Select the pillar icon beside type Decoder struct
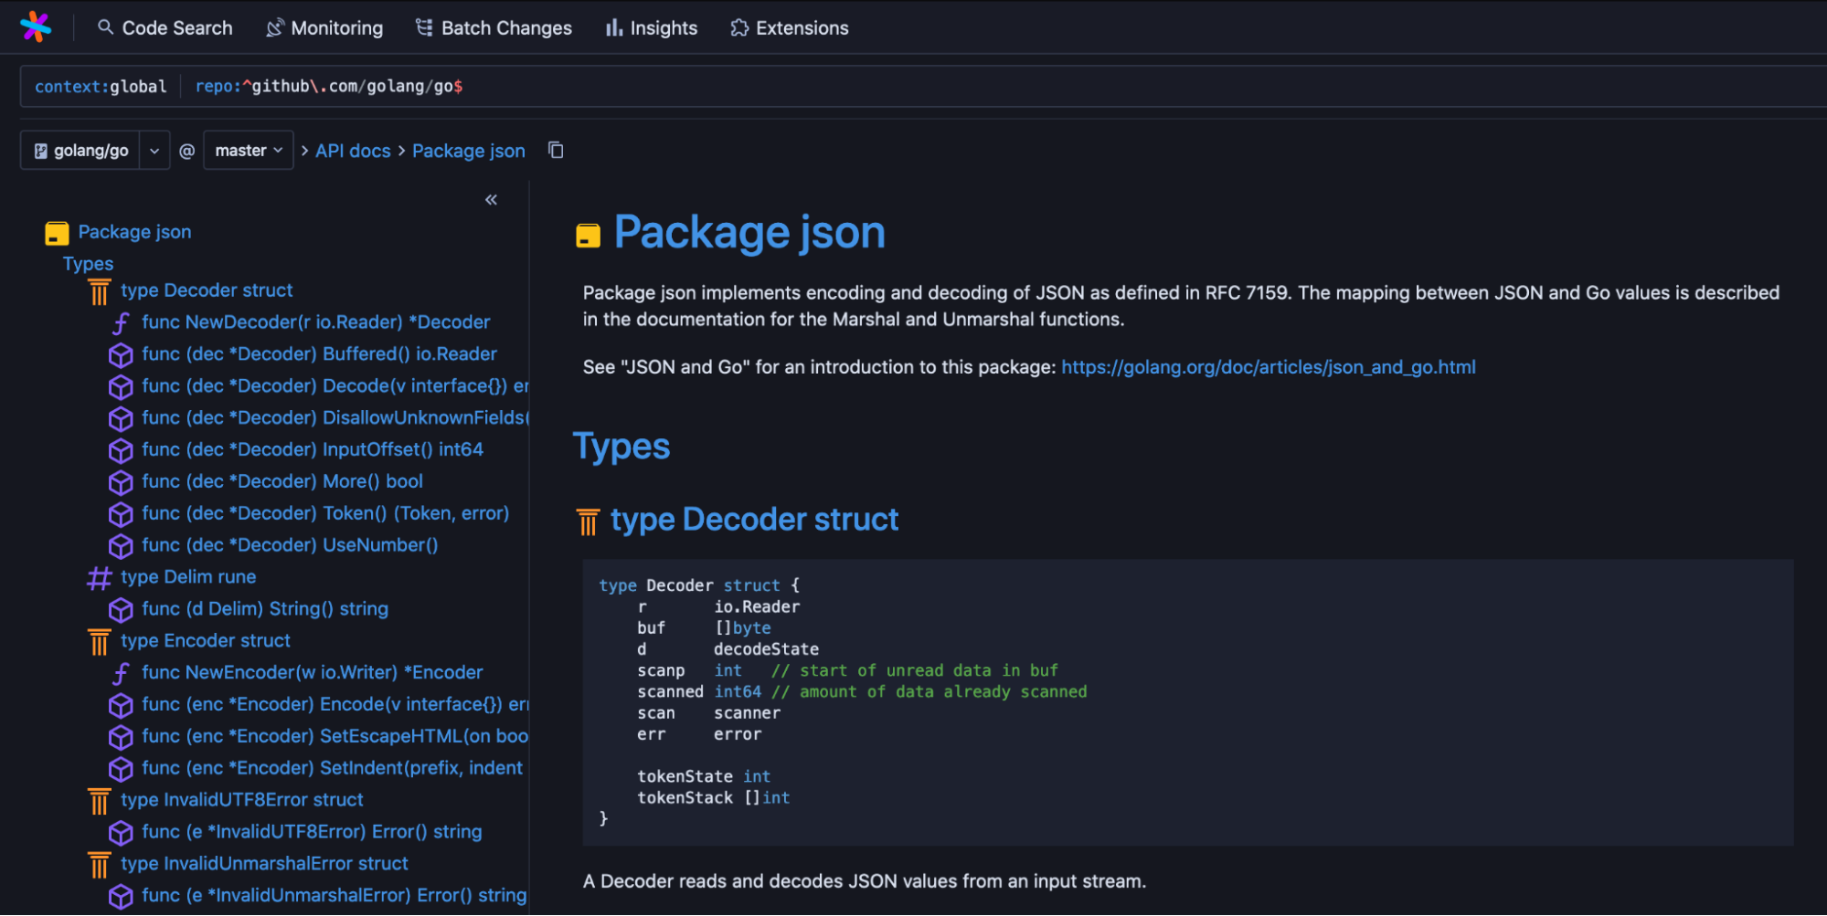 coord(99,290)
